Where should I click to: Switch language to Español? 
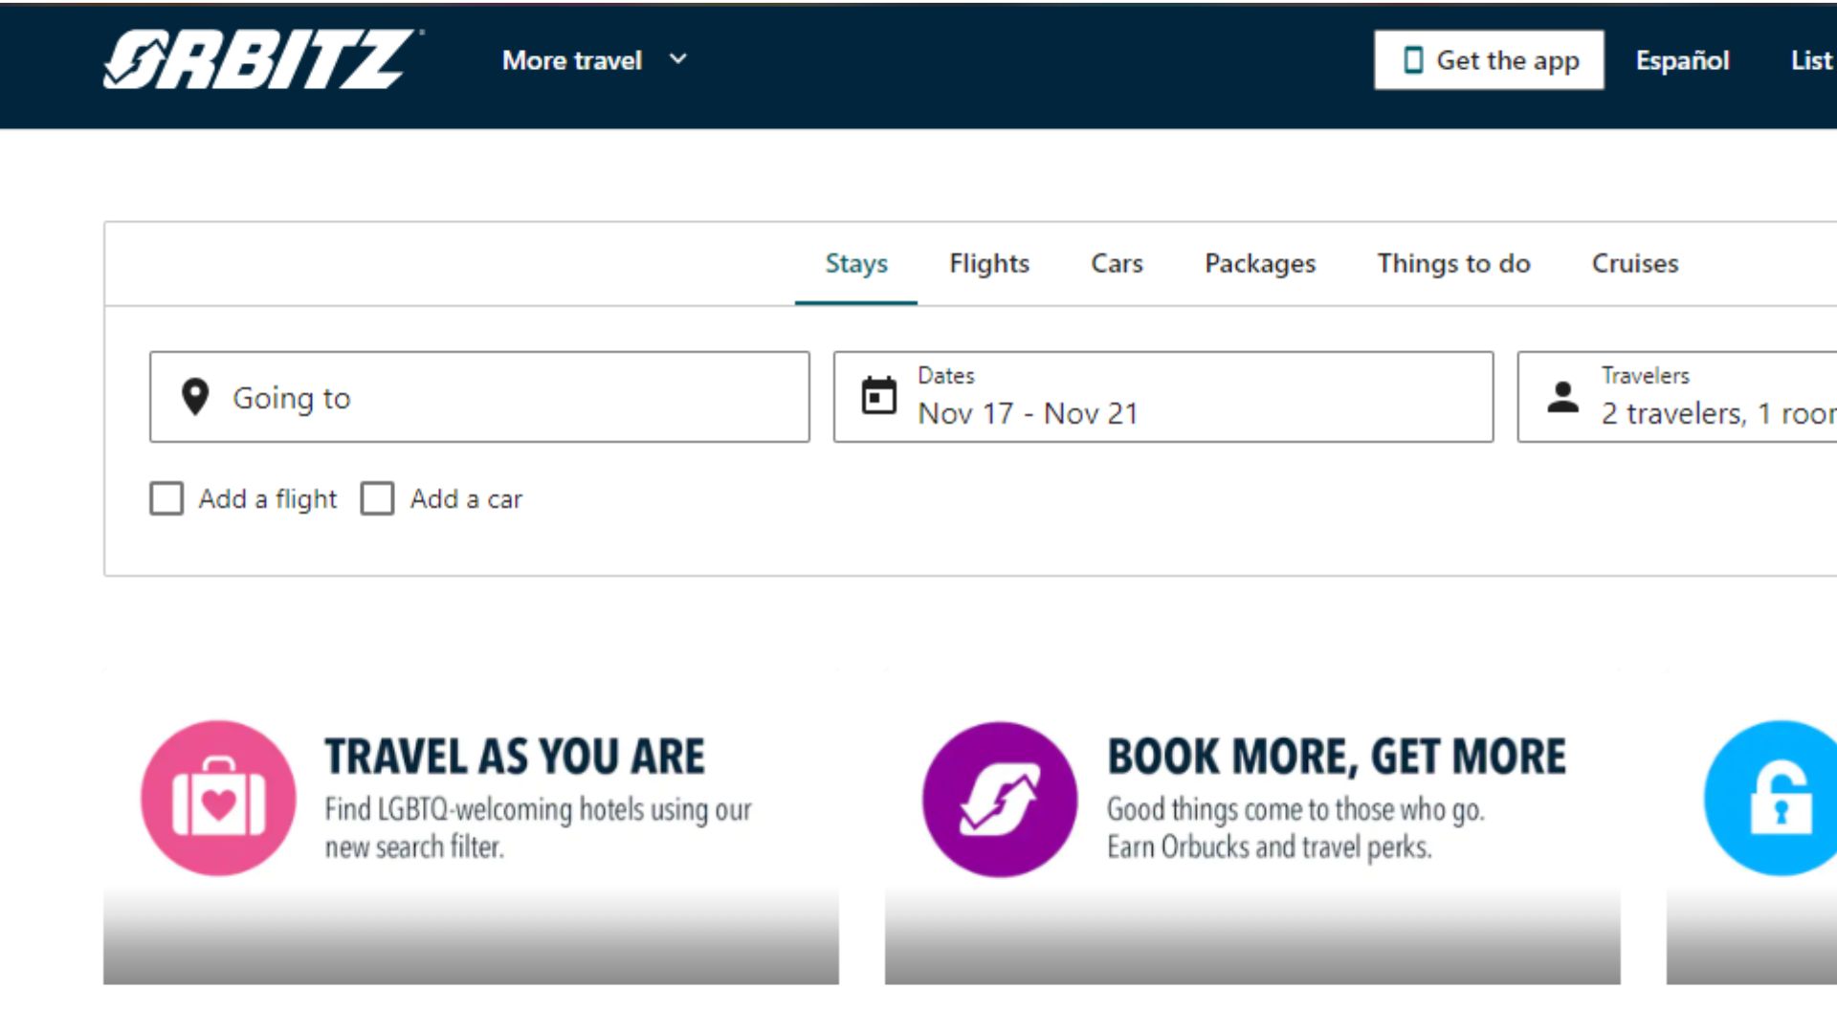(x=1682, y=60)
